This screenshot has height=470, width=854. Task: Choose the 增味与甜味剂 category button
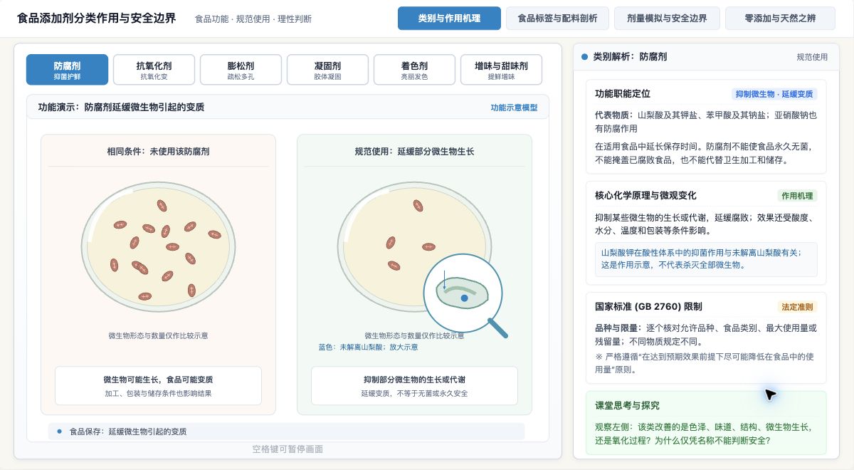click(x=501, y=70)
